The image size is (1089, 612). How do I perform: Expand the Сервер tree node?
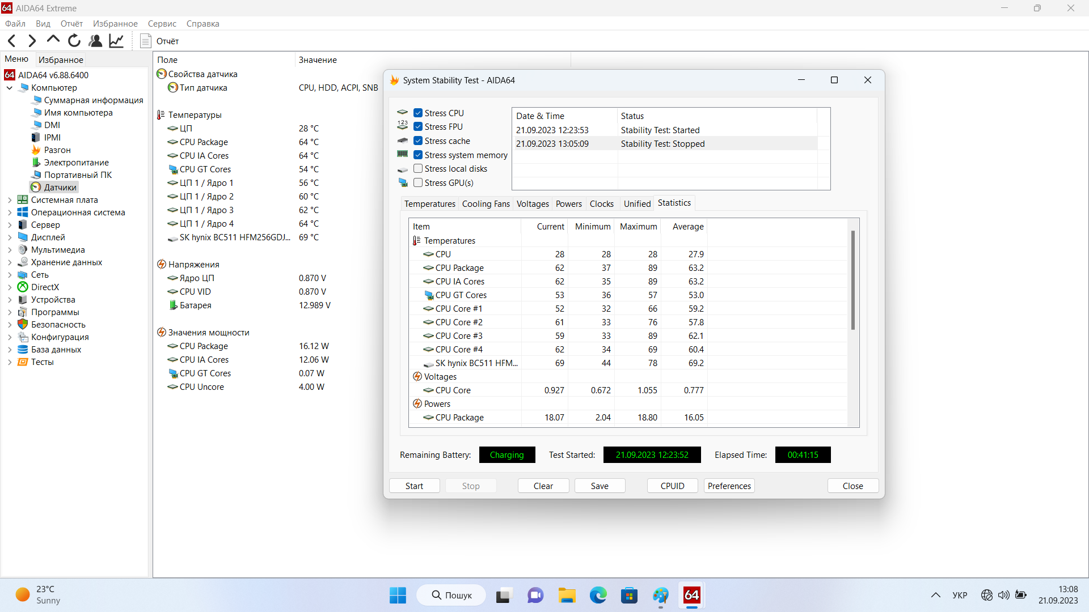point(10,225)
